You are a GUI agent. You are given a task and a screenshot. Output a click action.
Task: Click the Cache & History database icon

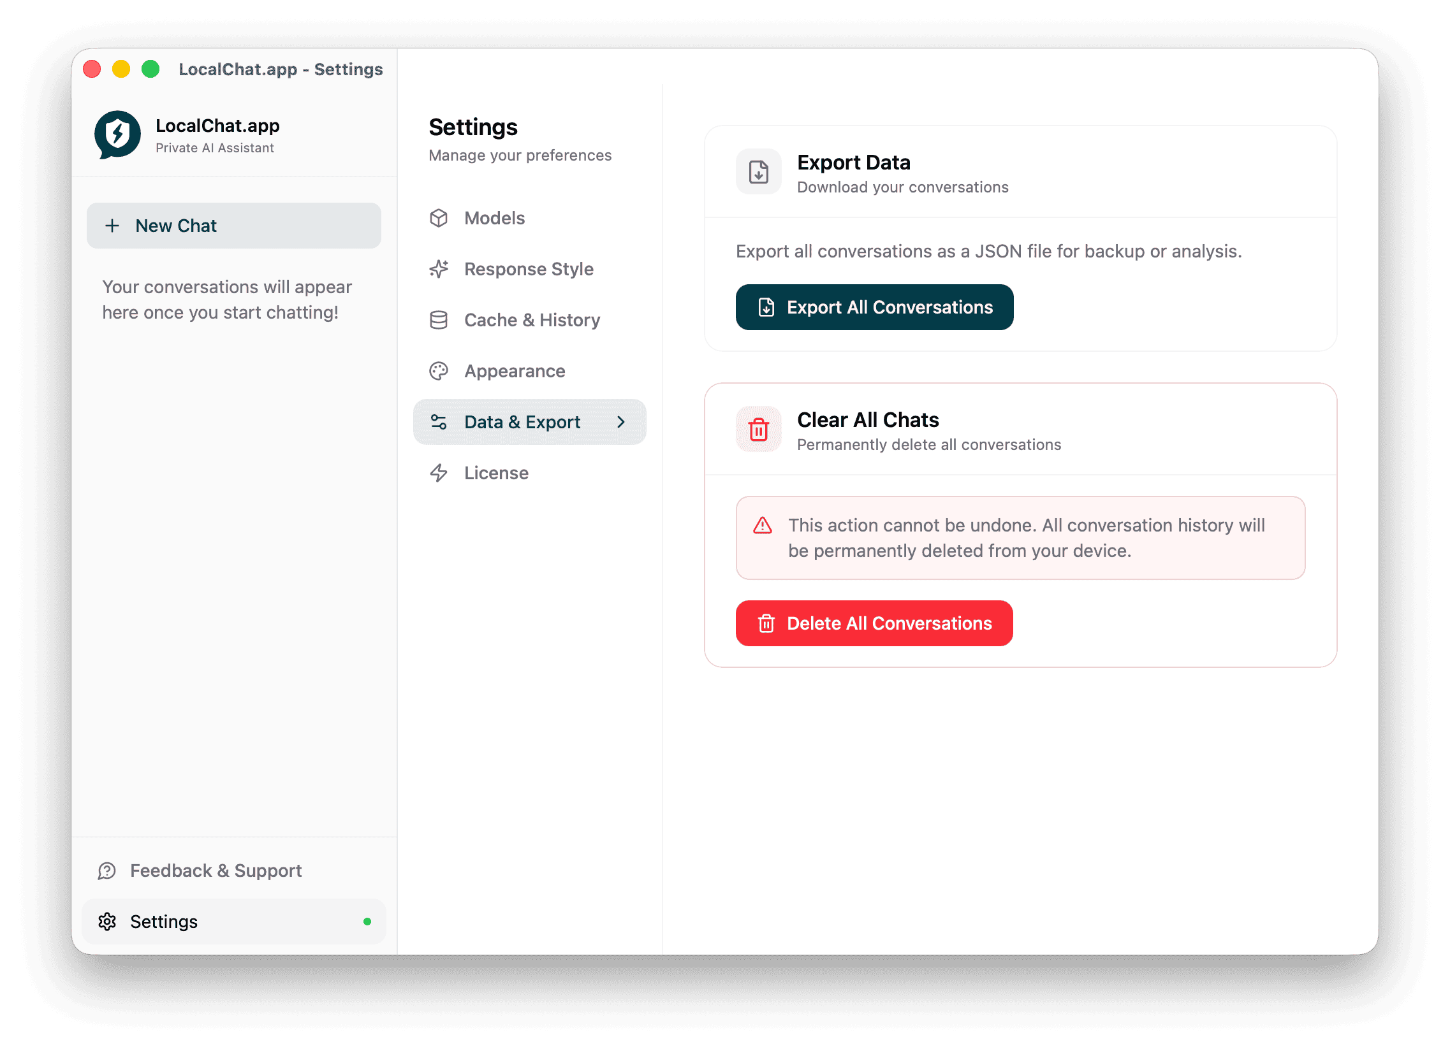(439, 320)
